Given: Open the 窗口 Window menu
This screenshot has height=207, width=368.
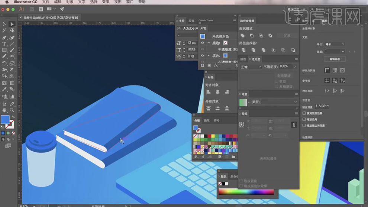Looking at the screenshot, I should click(x=130, y=2).
